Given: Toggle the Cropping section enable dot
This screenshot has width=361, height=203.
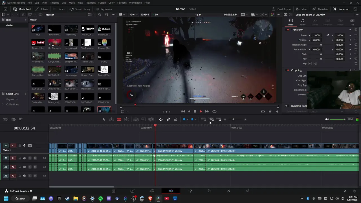Looking at the screenshot, I should tap(288, 70).
